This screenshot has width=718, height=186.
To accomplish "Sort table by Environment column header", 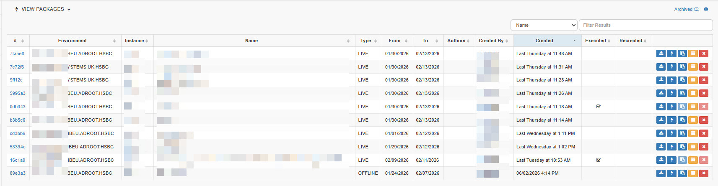I will click(x=73, y=41).
